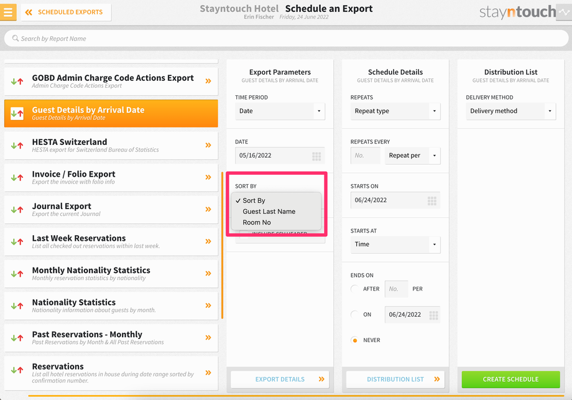This screenshot has height=400, width=572.
Task: Click arrows icon for Guest Details export
Action: coord(17,113)
